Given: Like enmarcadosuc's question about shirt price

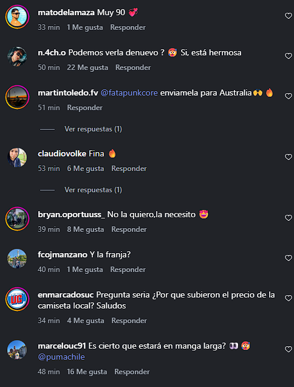Looking at the screenshot, I should tap(289, 298).
